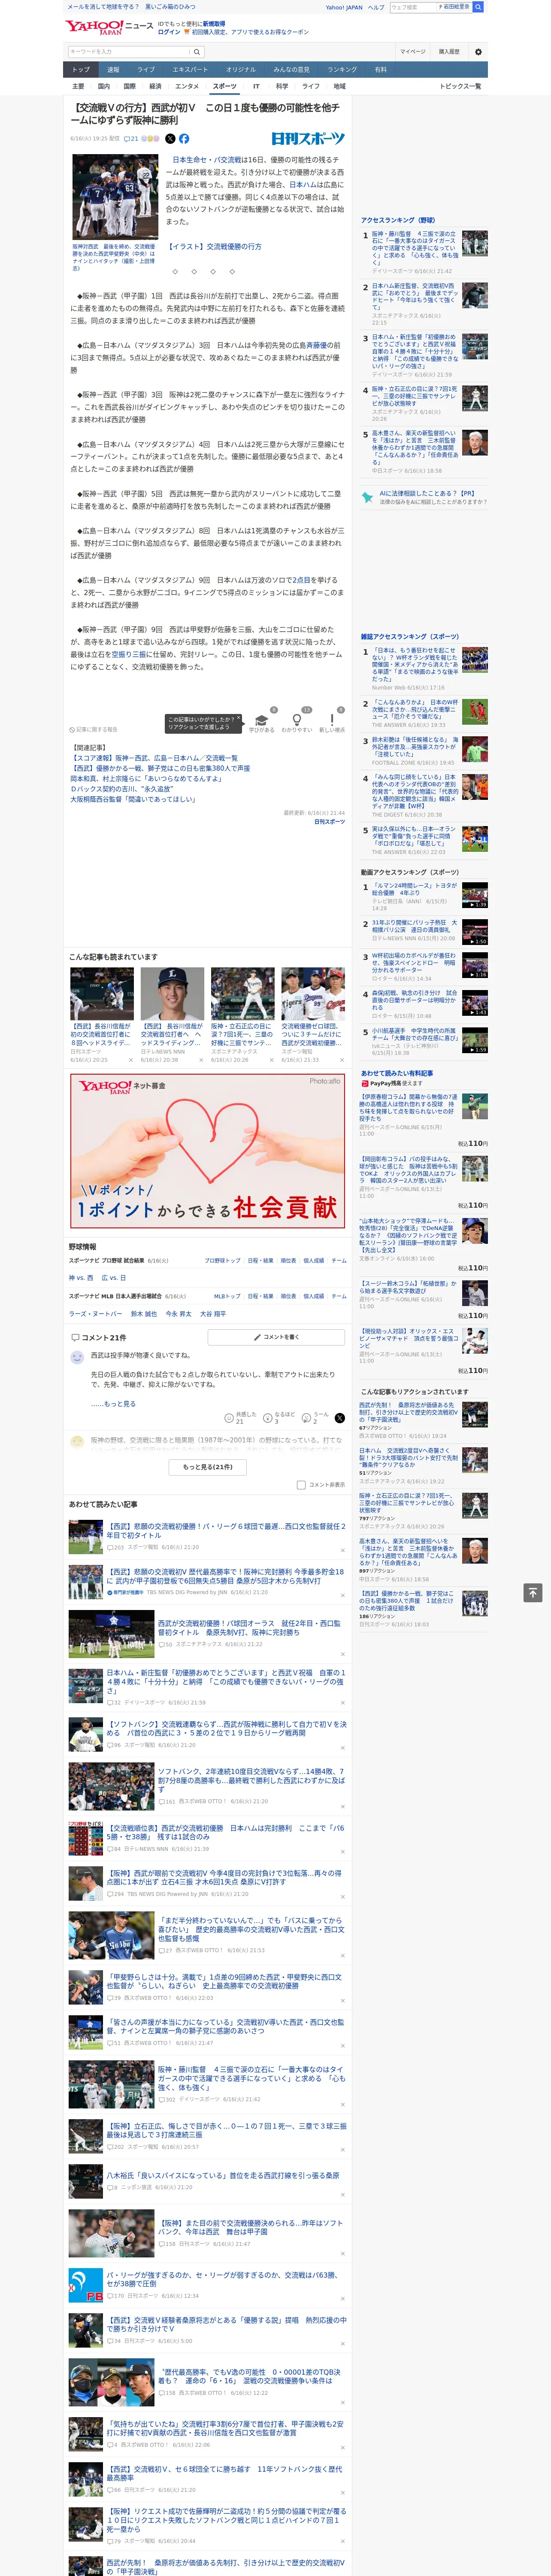The height and width of the screenshot is (2576, 551).
Task: Click the scroll-to-top arrow button
Action: click(533, 1592)
